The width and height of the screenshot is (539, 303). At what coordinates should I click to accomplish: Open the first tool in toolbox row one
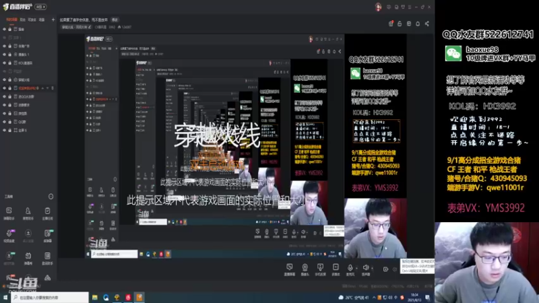9,213
